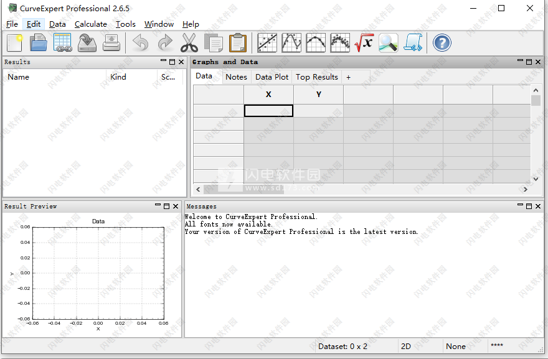Open the Window menu

click(159, 24)
